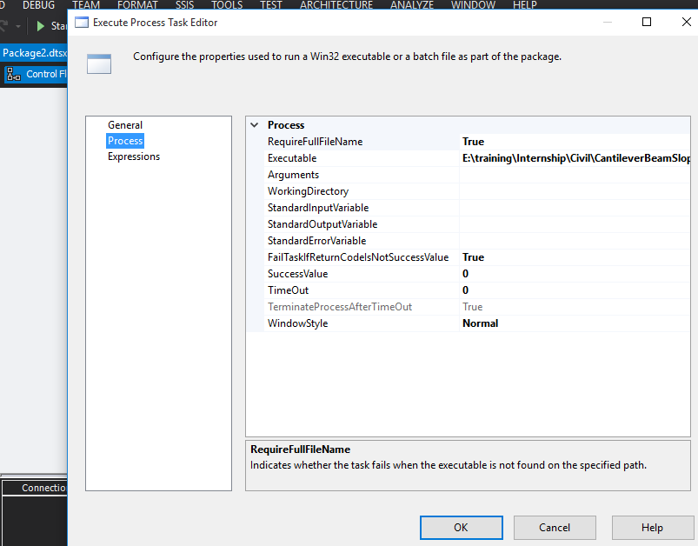This screenshot has width=698, height=546.
Task: Click the Control Flow icon on the tab
Action: point(12,74)
